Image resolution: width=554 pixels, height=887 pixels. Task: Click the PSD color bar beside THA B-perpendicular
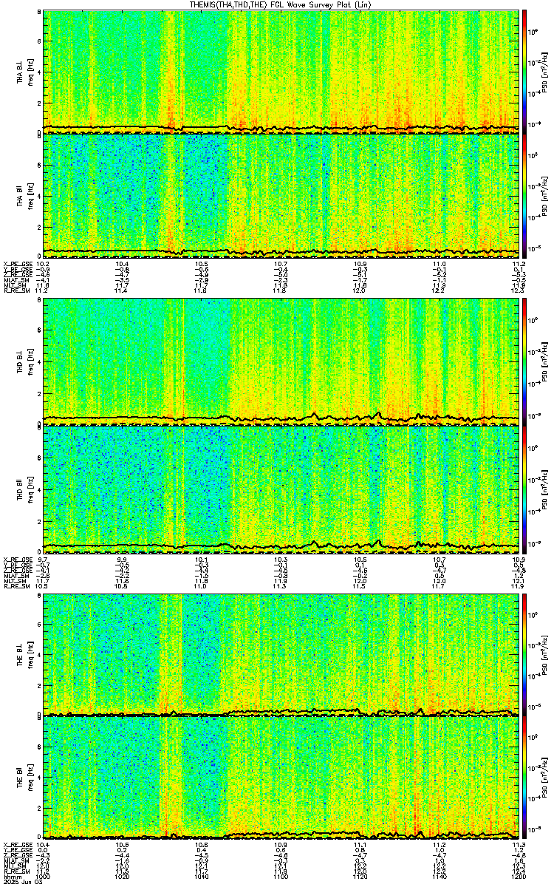point(525,72)
